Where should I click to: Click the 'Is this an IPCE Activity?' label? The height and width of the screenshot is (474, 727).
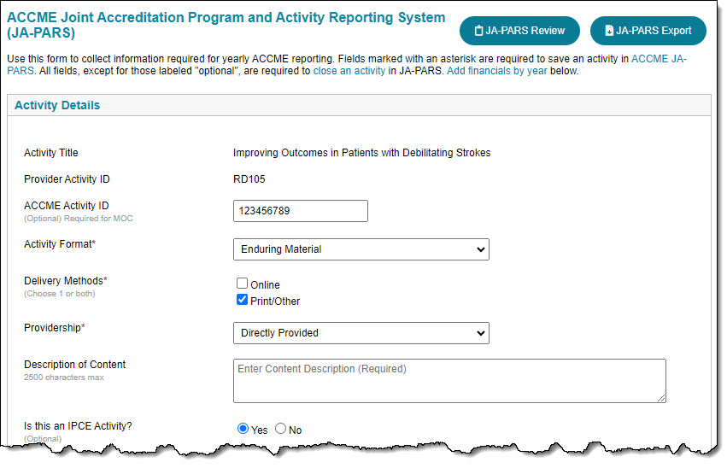(78, 426)
